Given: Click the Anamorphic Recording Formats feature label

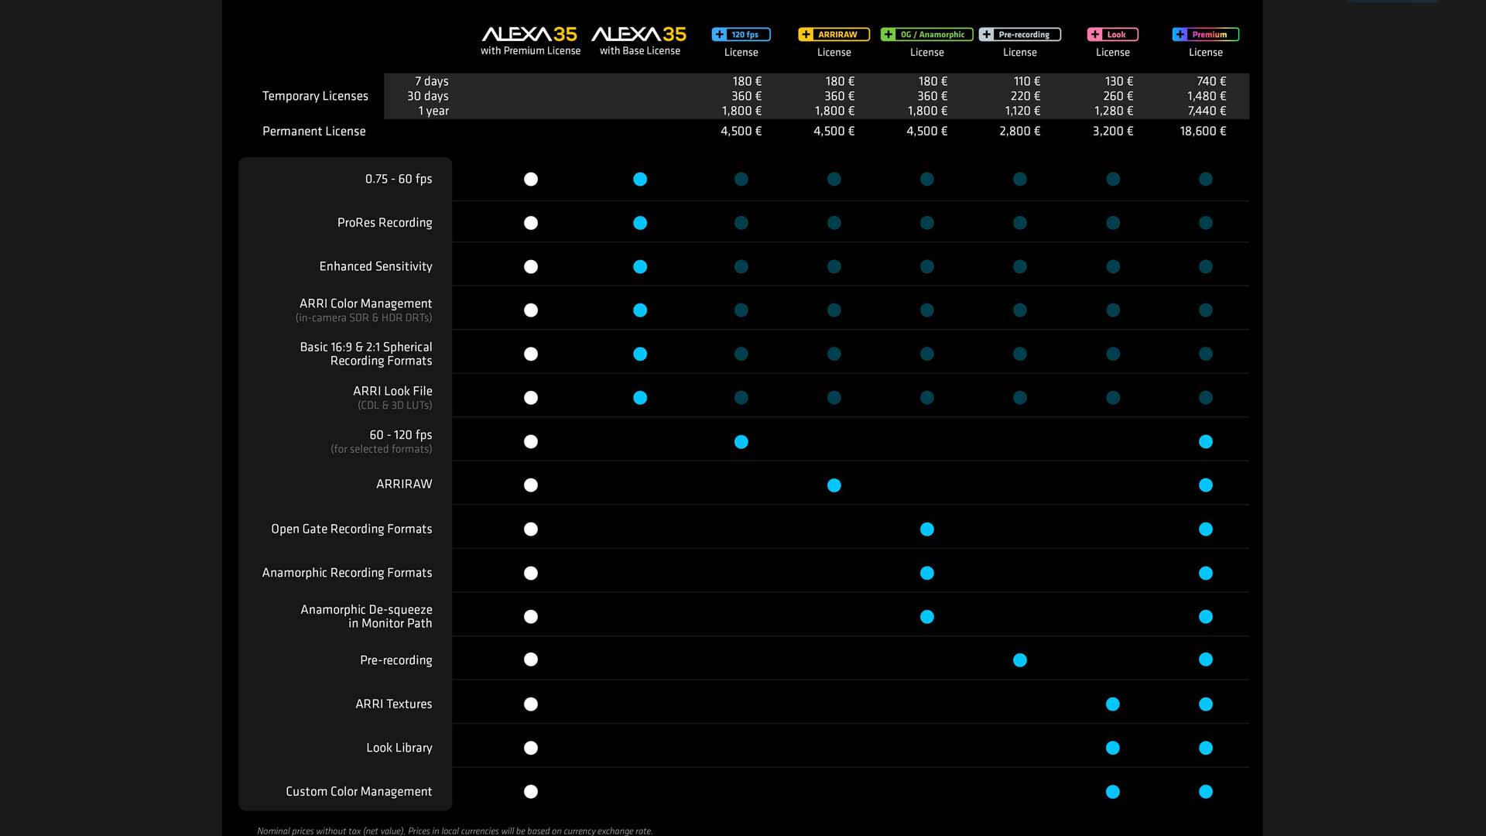Looking at the screenshot, I should [x=347, y=573].
